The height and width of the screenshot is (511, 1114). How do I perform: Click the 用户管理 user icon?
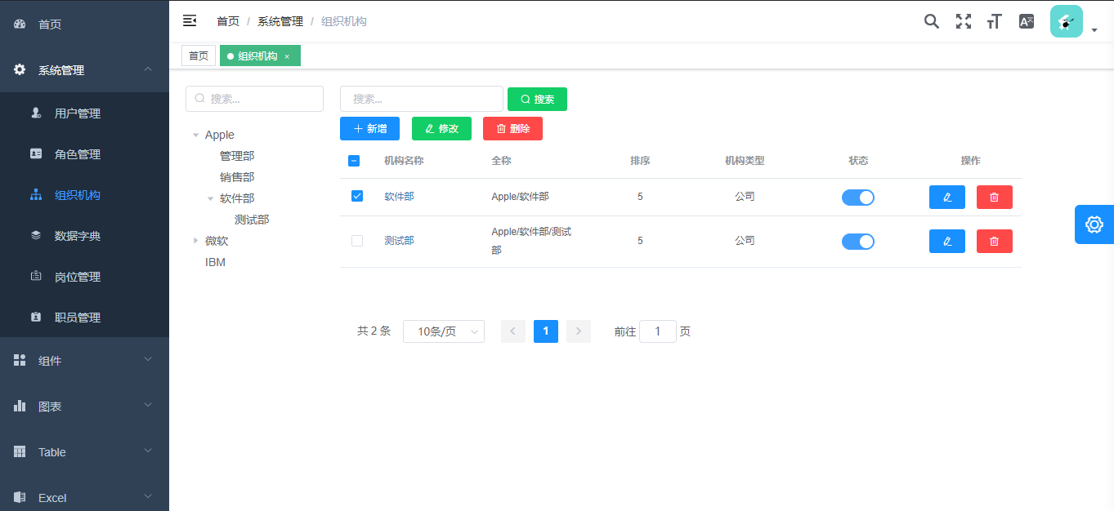(36, 113)
